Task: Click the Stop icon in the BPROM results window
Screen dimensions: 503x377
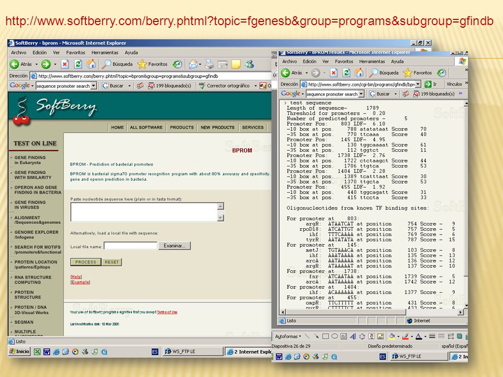Action: coord(334,73)
